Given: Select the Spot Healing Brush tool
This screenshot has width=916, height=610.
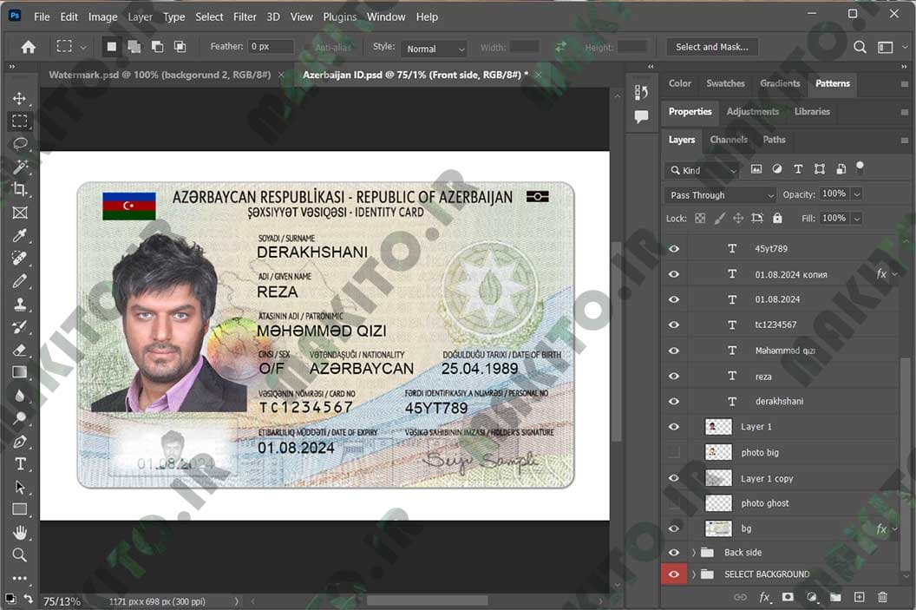Looking at the screenshot, I should [19, 259].
